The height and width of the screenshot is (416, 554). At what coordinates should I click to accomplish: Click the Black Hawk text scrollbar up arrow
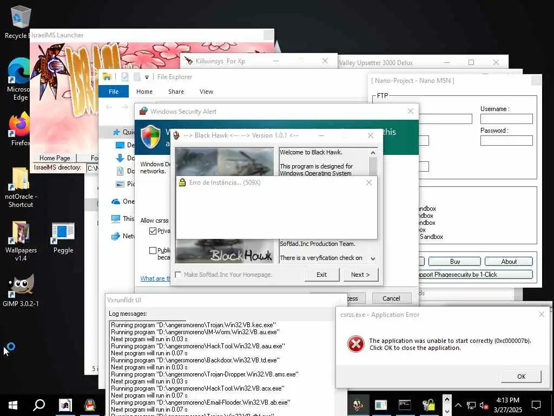pyautogui.click(x=373, y=152)
